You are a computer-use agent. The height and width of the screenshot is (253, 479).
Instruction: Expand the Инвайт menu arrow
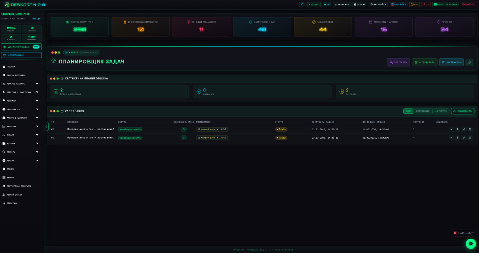[x=37, y=135]
